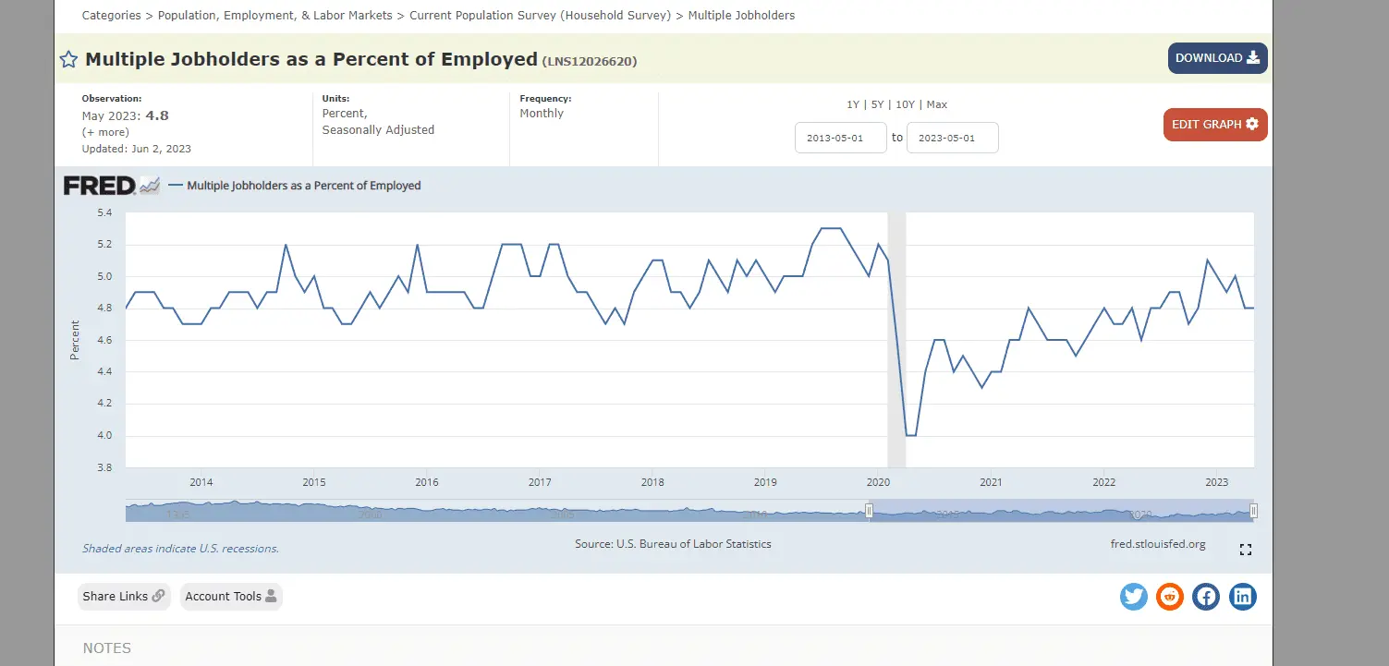Select the 5Y date range

[x=877, y=104]
